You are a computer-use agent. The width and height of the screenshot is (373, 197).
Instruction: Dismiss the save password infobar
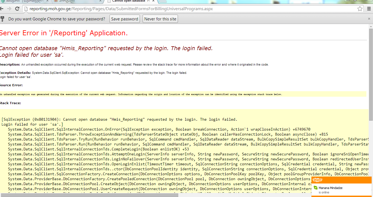[369, 19]
